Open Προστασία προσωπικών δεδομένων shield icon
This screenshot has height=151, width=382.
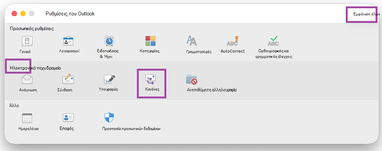[x=109, y=118]
